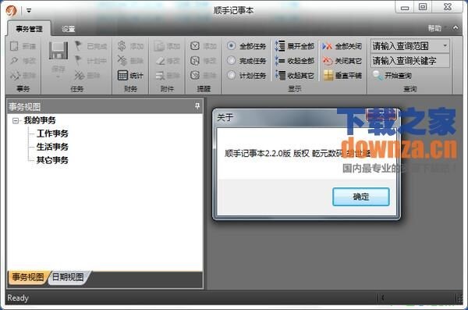The height and width of the screenshot is (310, 468).
Task: Open the dropdown arrow below 保存
Action: (58, 77)
